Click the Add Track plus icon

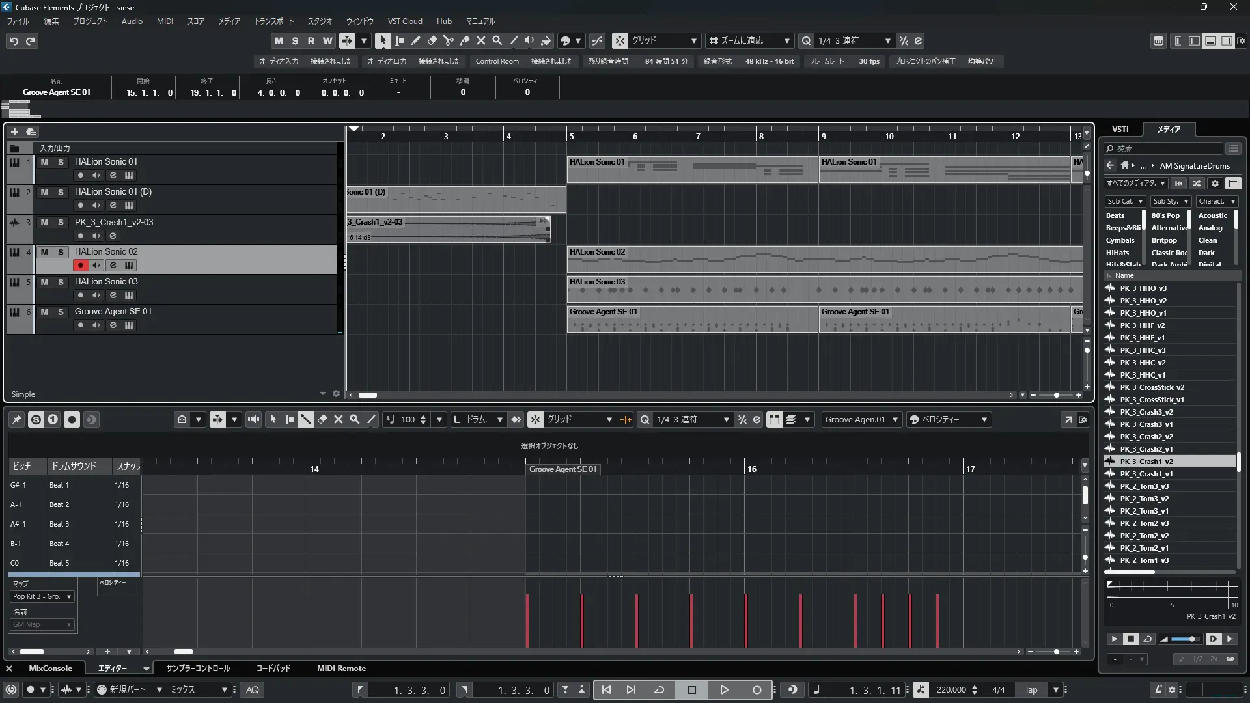[x=14, y=131]
